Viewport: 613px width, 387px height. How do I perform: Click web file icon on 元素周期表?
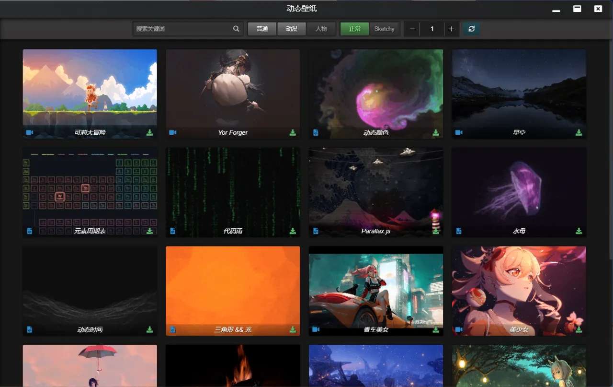[30, 231]
